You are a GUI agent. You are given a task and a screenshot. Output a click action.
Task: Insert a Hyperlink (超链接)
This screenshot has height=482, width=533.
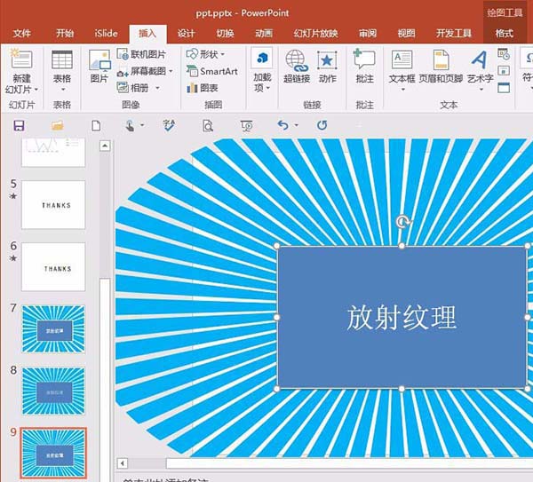coord(297,67)
